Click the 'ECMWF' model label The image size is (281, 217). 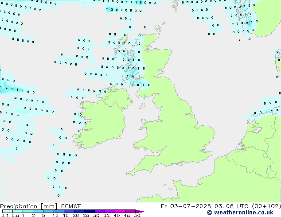(71, 206)
